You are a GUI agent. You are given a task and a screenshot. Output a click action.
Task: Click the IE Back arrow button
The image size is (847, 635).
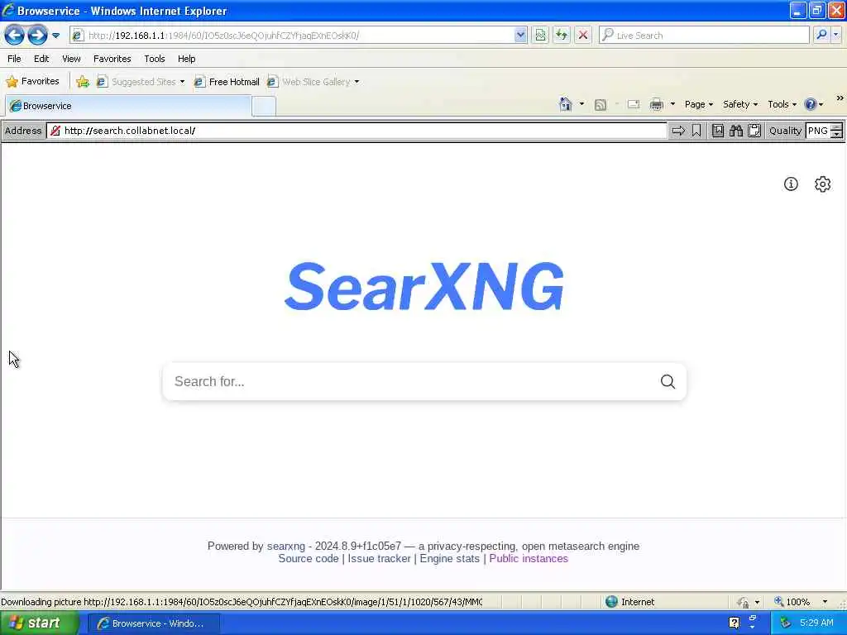click(x=15, y=36)
